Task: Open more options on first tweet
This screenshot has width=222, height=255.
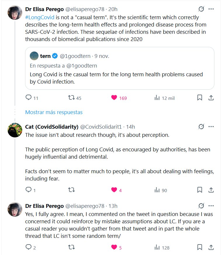Action: [211, 9]
